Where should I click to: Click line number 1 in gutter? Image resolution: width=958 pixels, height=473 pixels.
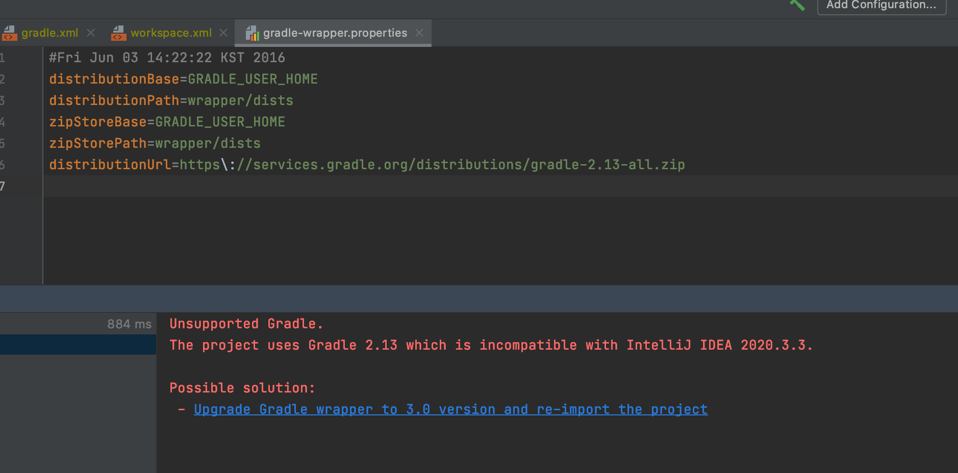click(x=3, y=58)
